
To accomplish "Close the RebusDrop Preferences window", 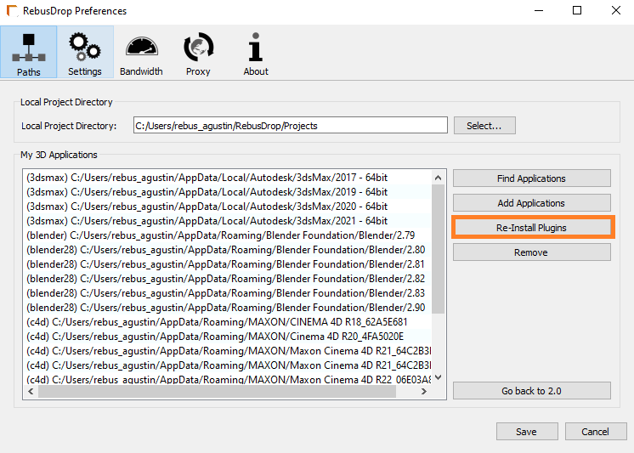I will tap(616, 10).
